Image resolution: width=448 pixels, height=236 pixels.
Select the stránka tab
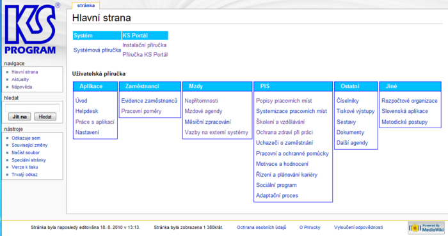[86, 5]
